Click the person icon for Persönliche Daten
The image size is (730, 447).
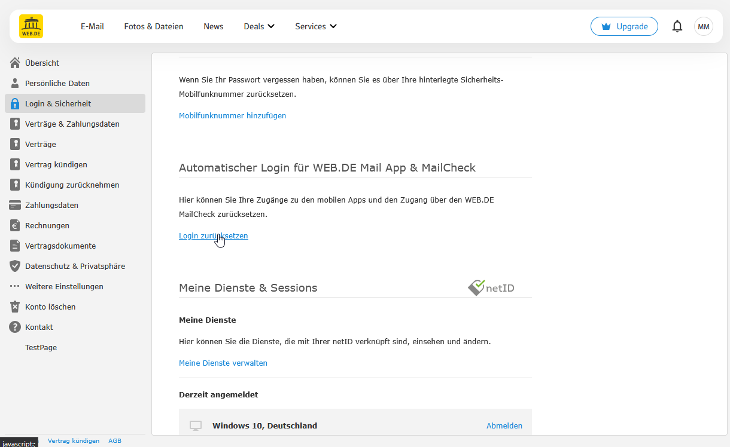point(15,83)
